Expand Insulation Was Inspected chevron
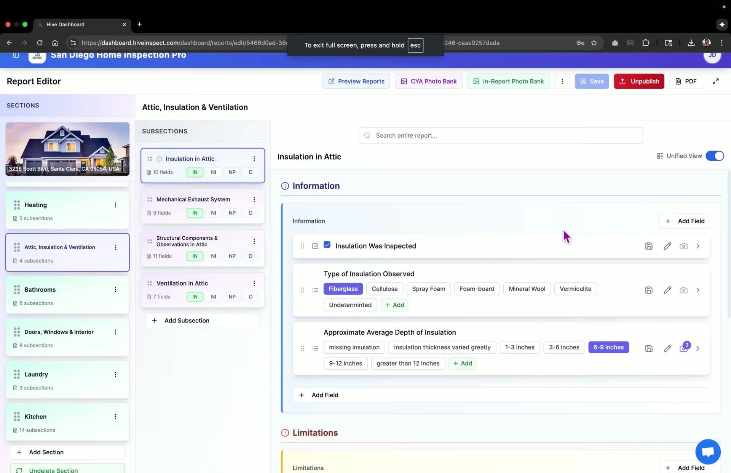The height and width of the screenshot is (473, 731). (x=698, y=246)
